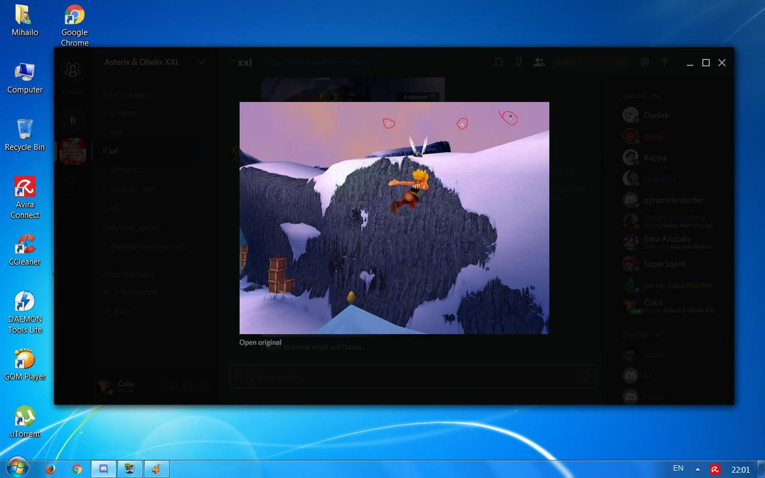765x478 pixels.
Task: Launch DAEMON Tools Lite shortcut
Action: click(x=25, y=312)
